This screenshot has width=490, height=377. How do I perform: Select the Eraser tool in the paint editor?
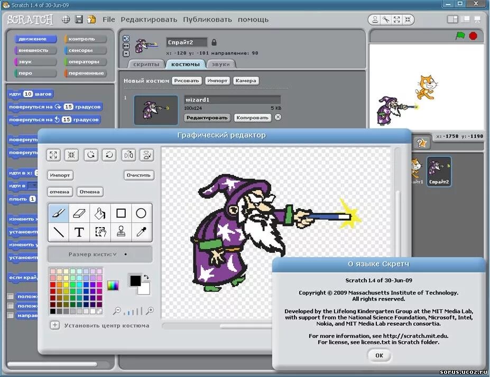79,213
